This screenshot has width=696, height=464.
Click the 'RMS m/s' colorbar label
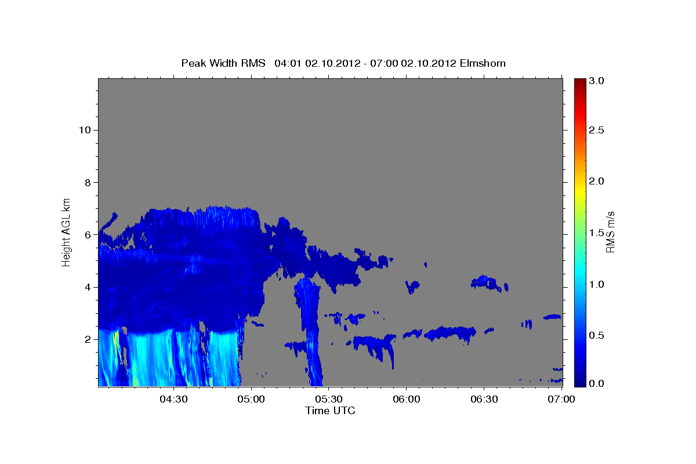(x=610, y=231)
